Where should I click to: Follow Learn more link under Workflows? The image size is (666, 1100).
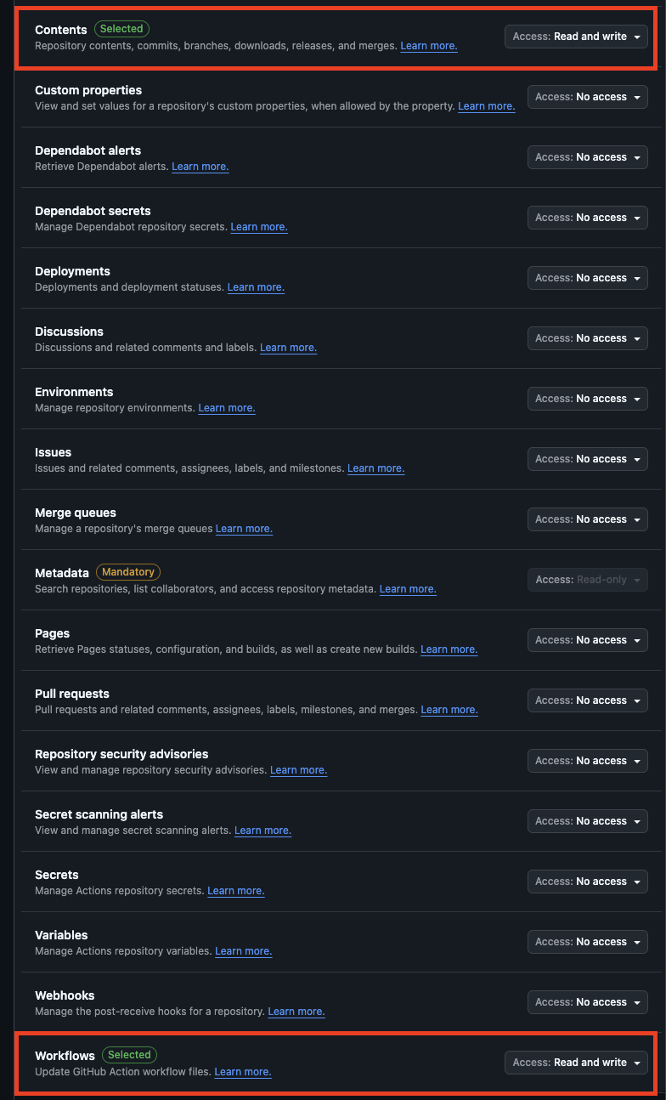[x=243, y=1072]
